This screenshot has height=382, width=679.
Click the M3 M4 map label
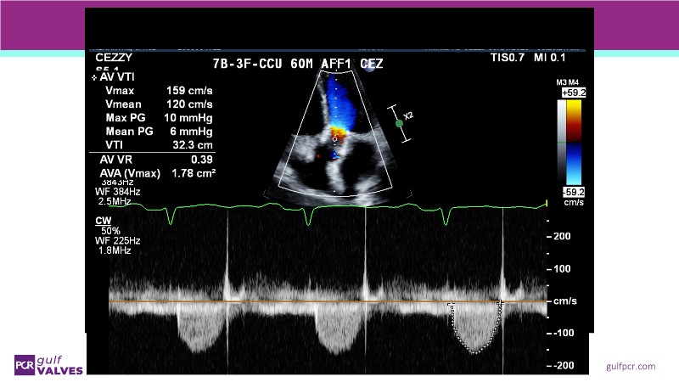tap(567, 81)
